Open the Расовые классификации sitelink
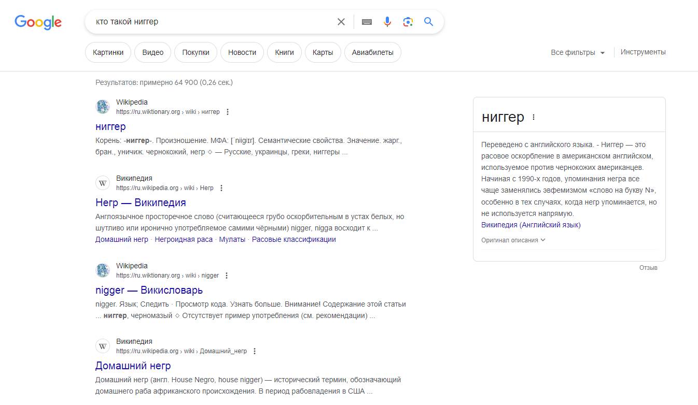The image size is (698, 405). (294, 239)
